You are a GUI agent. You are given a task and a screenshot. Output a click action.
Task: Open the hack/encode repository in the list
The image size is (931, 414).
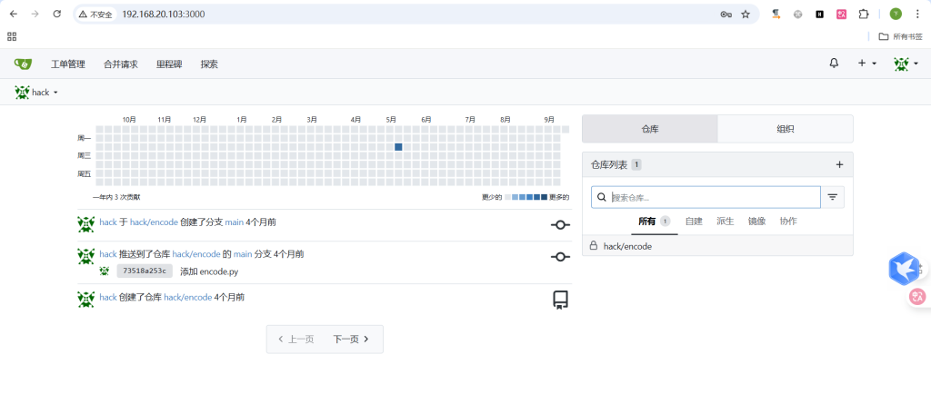tap(627, 246)
